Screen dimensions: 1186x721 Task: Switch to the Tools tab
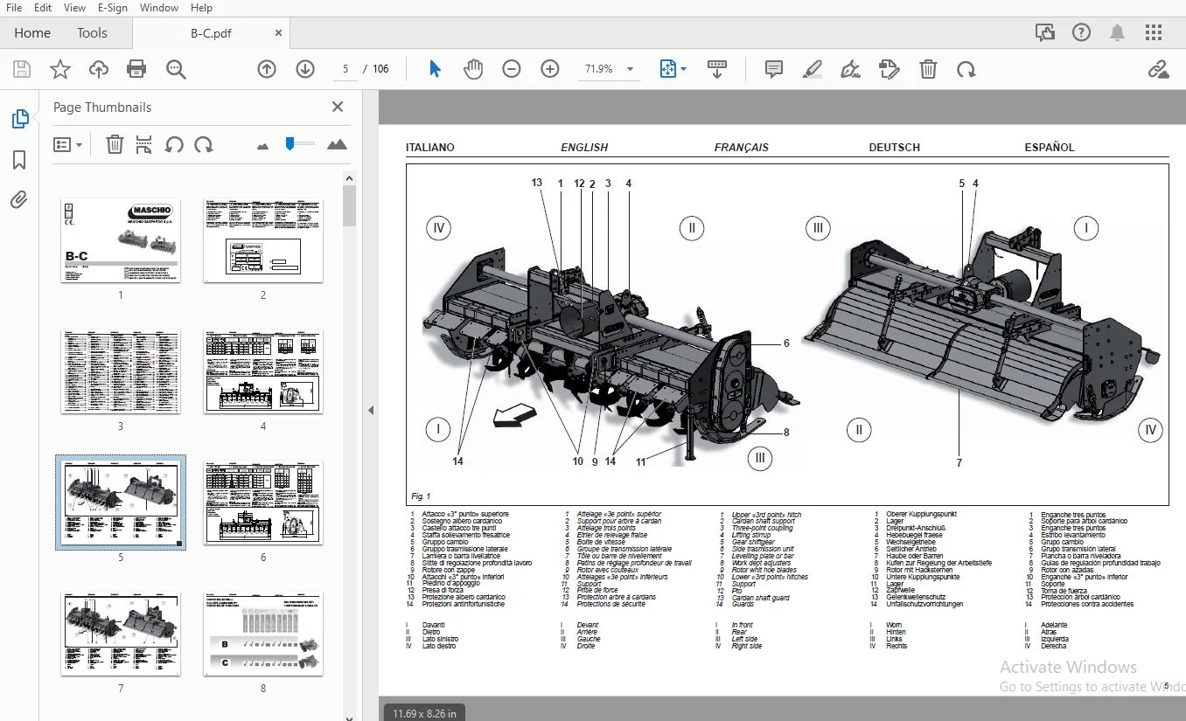pyautogui.click(x=92, y=33)
